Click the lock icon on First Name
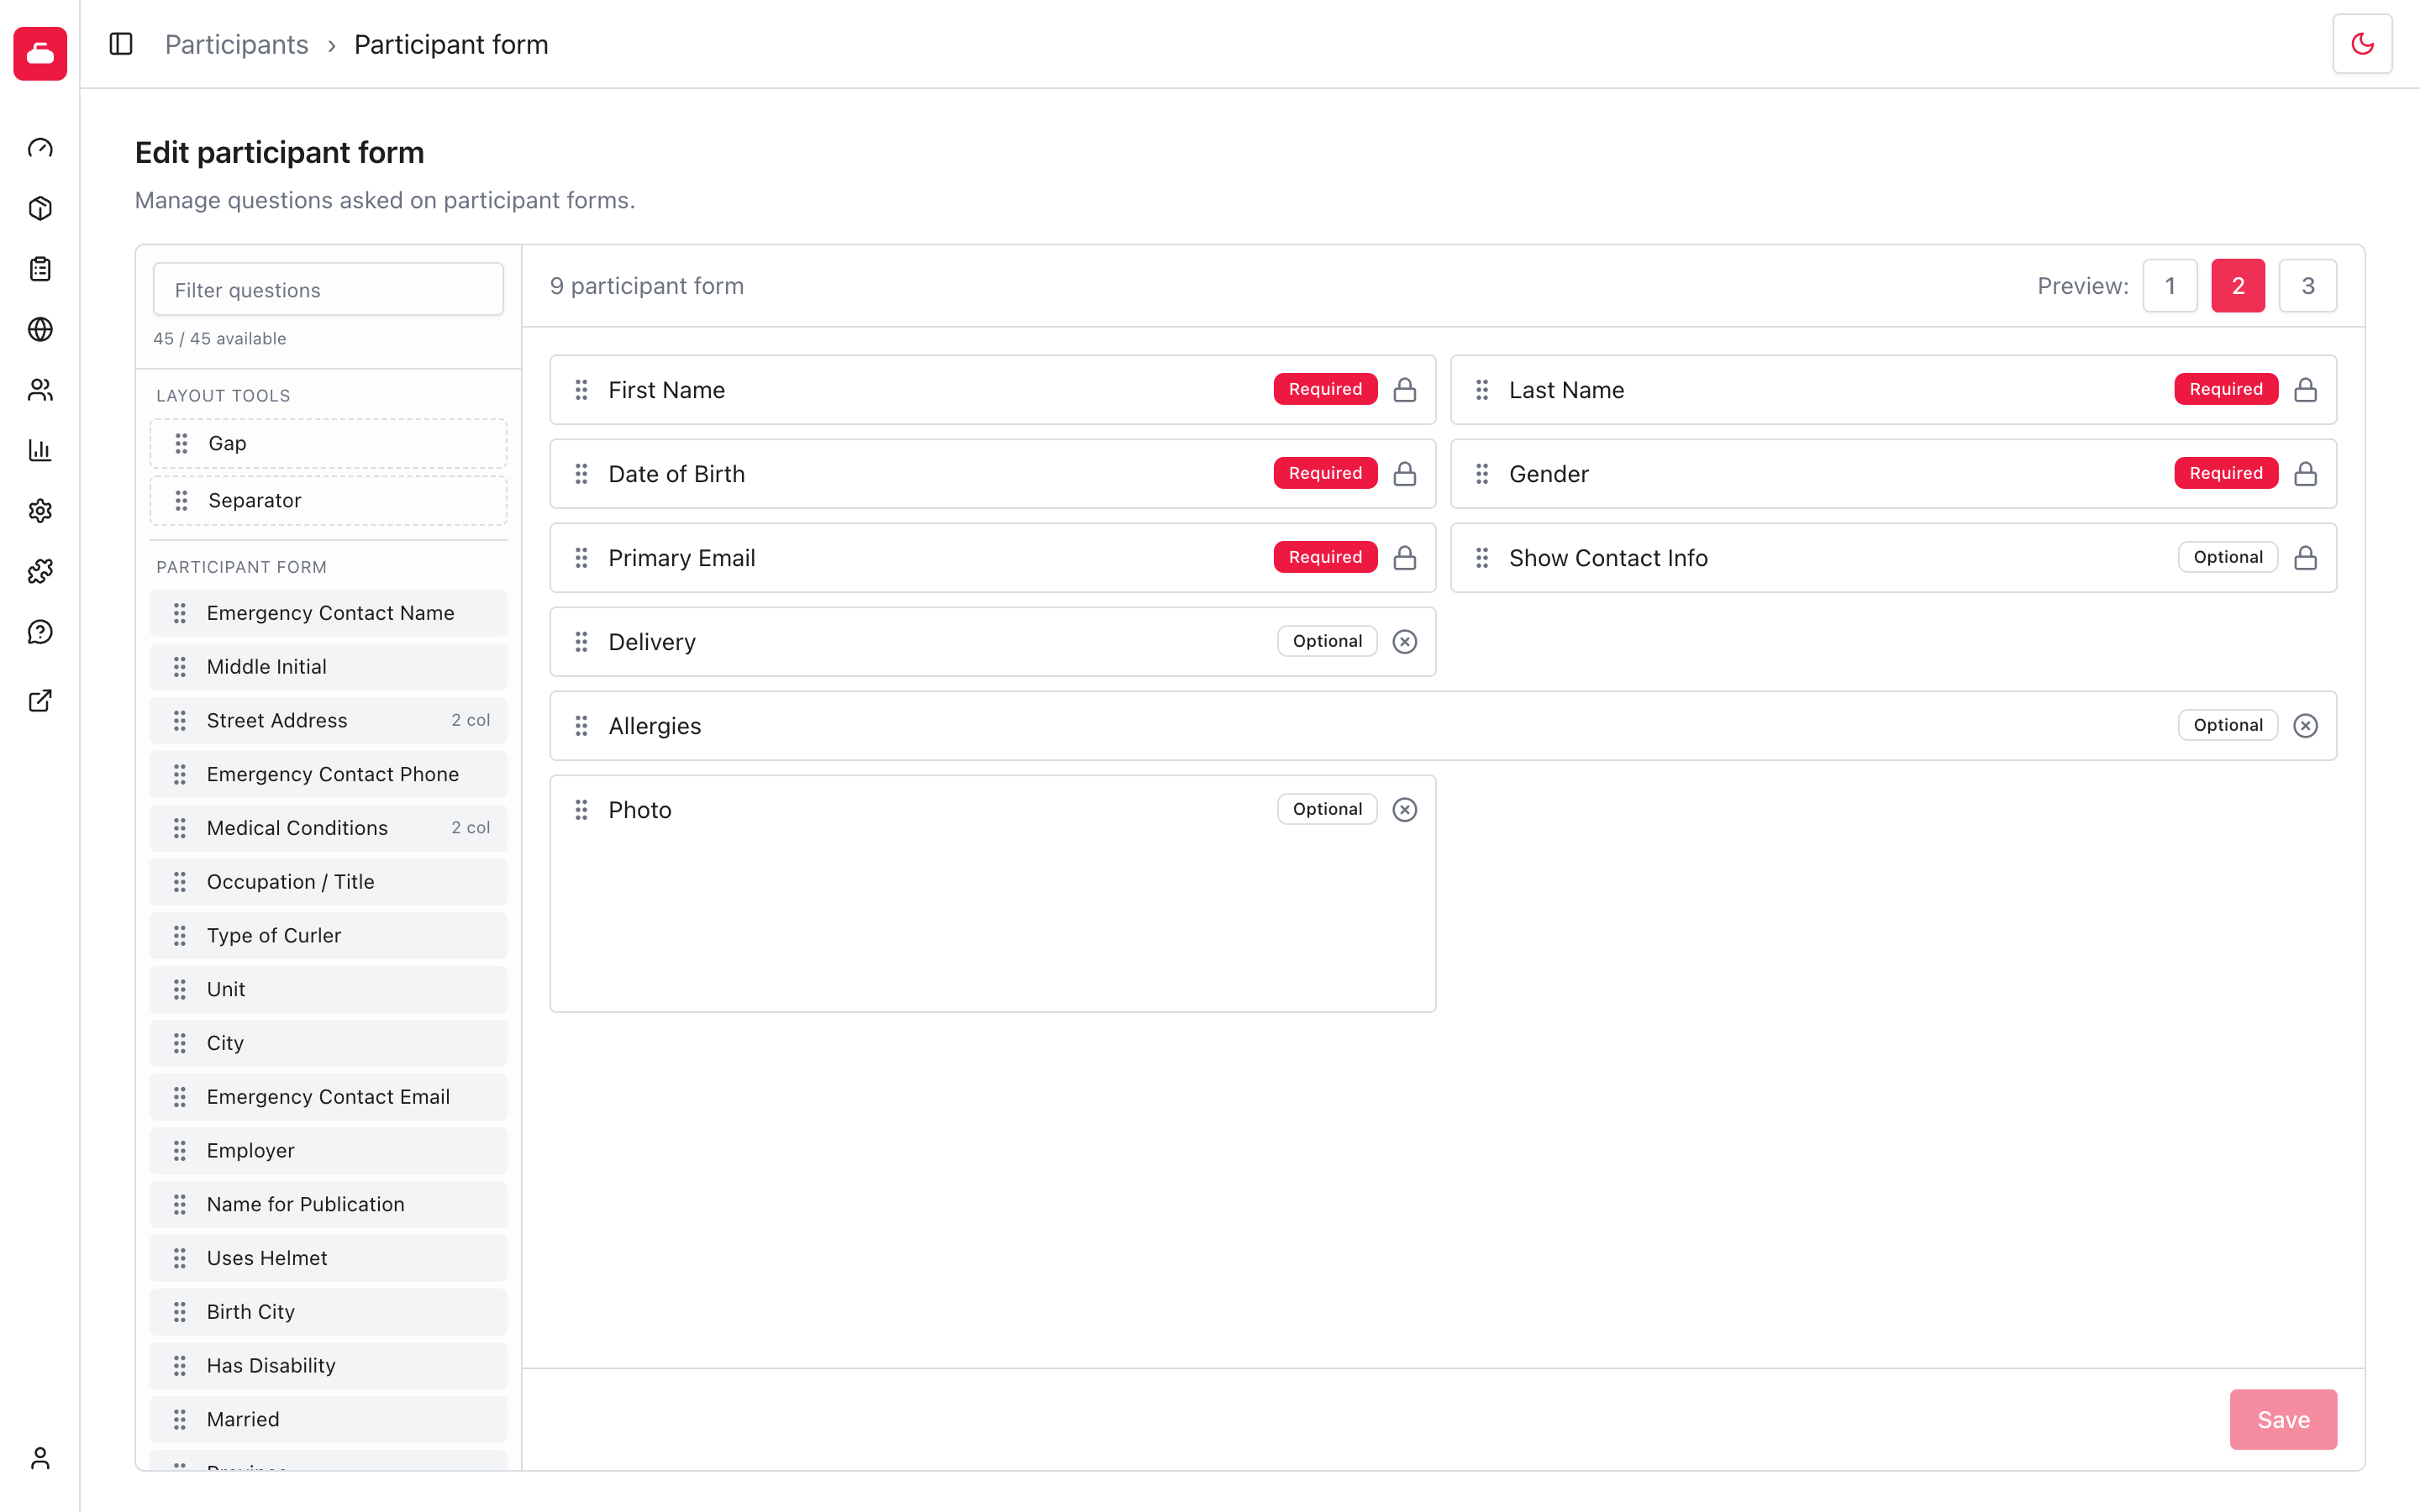The width and height of the screenshot is (2420, 1512). [1404, 390]
